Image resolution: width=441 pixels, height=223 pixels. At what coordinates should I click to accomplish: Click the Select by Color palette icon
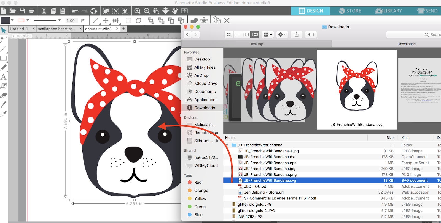pos(125,11)
